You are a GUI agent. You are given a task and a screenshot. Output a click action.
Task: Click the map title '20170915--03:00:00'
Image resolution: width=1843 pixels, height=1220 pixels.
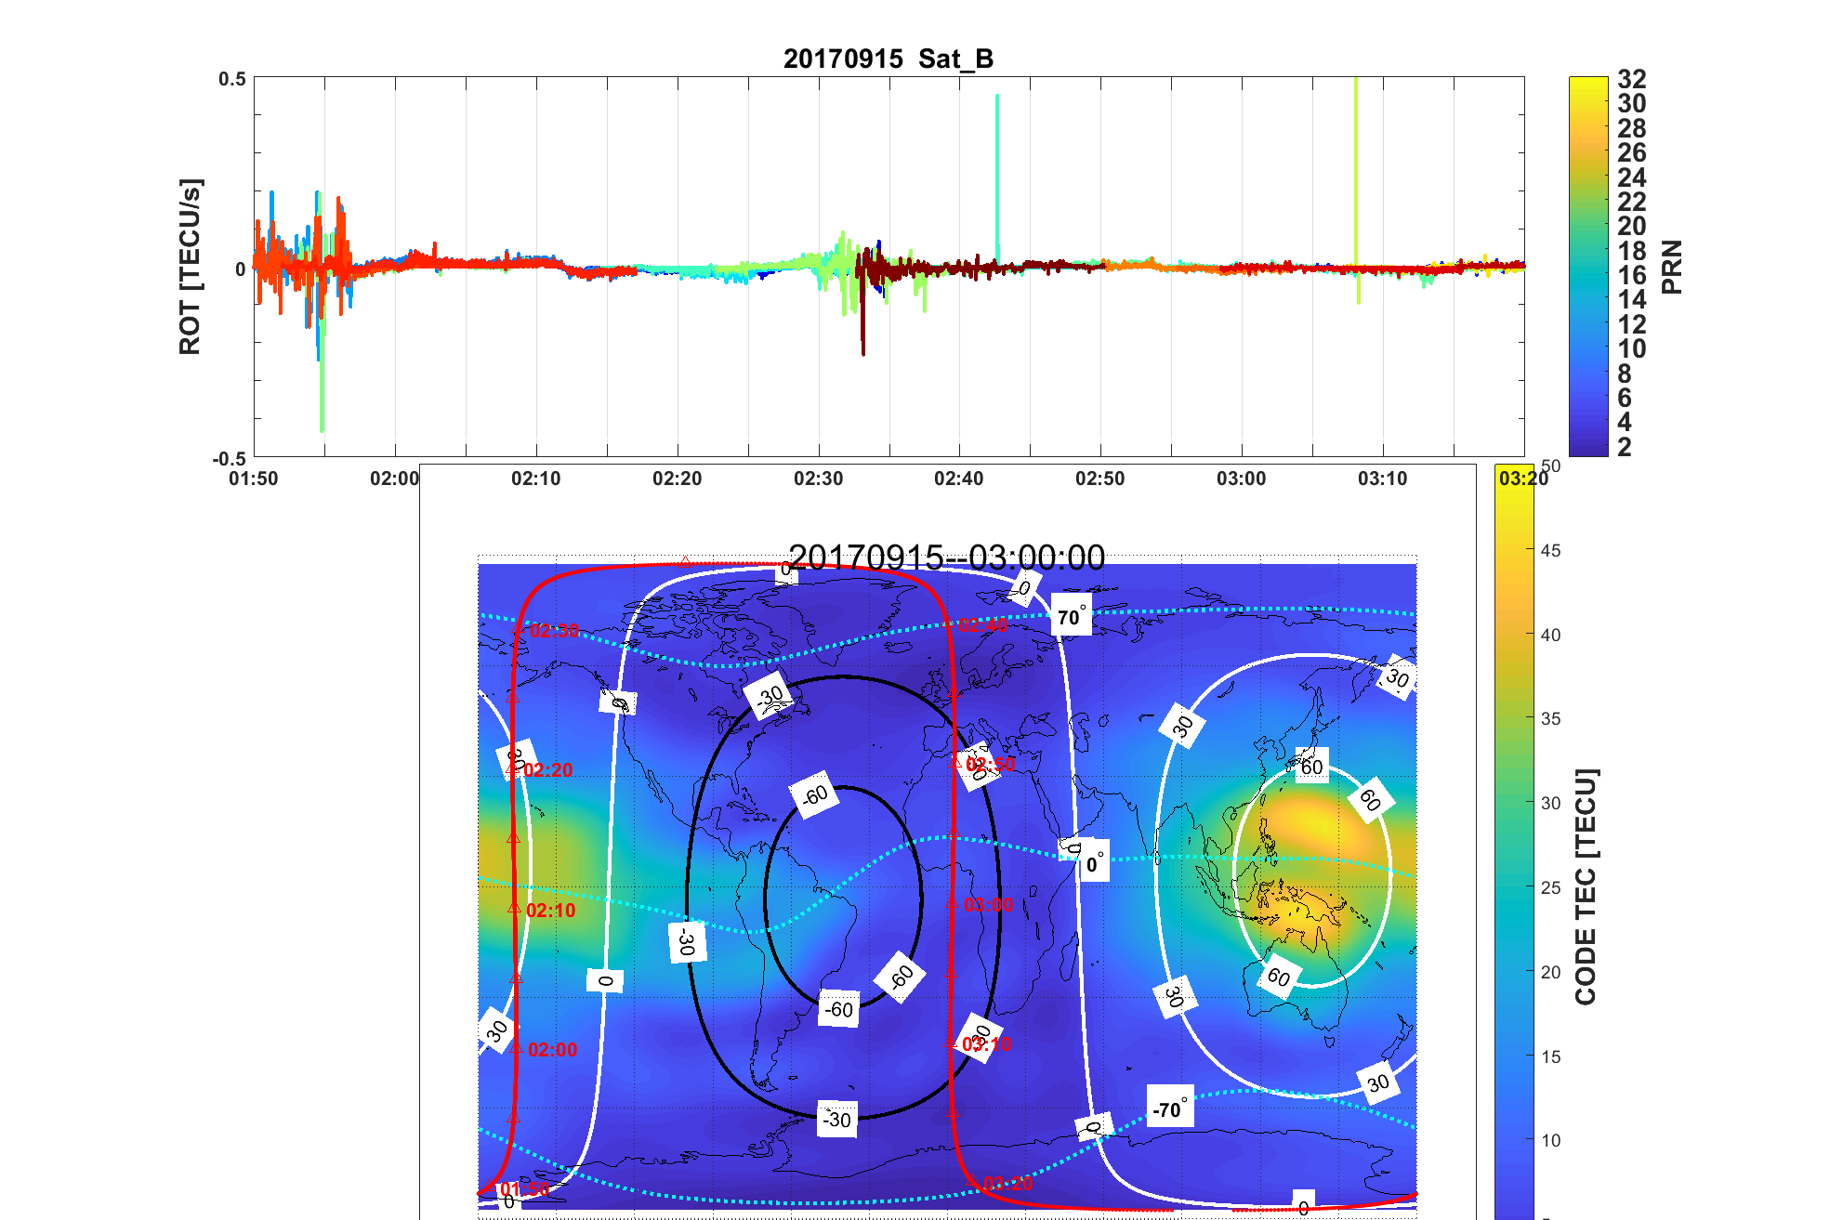pos(946,558)
